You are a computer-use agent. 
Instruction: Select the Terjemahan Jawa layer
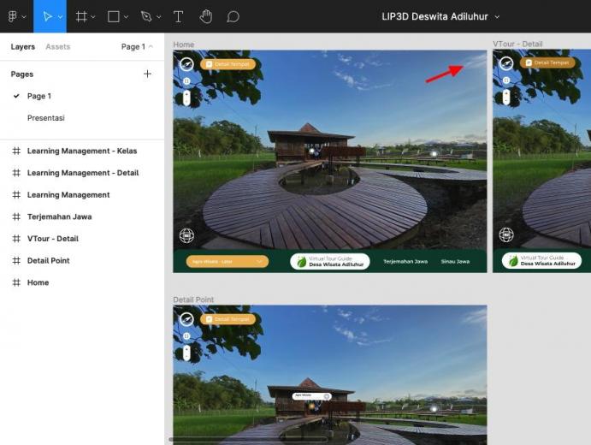point(60,217)
